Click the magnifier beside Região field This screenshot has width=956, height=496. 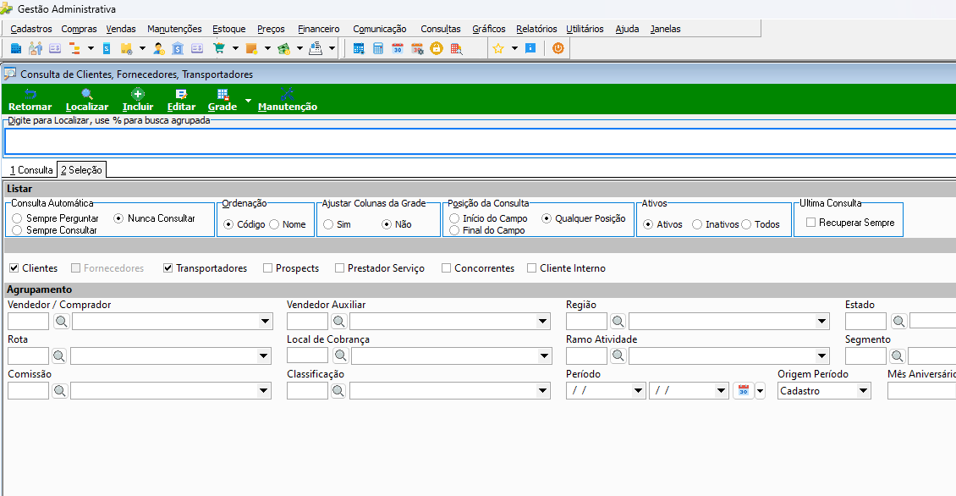tap(618, 321)
